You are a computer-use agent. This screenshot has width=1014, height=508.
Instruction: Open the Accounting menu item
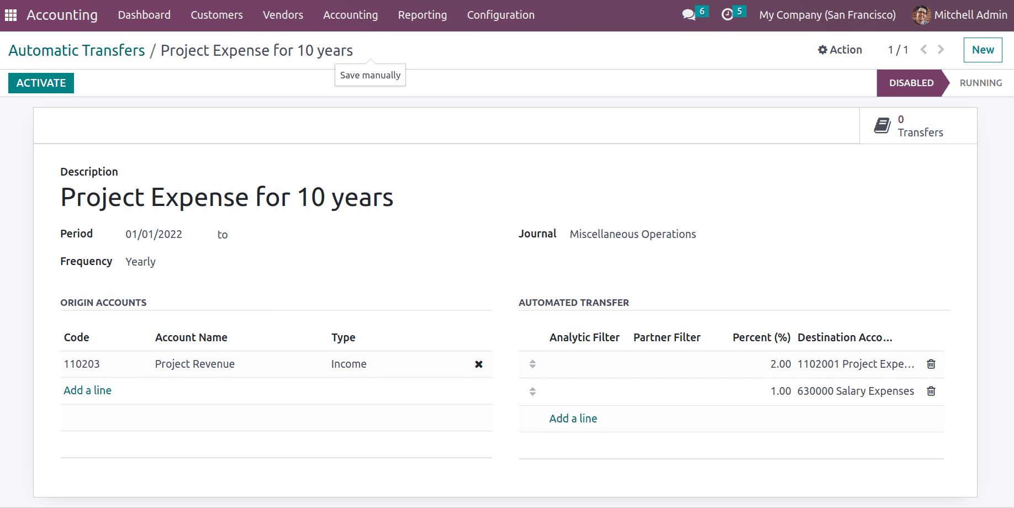pyautogui.click(x=351, y=15)
